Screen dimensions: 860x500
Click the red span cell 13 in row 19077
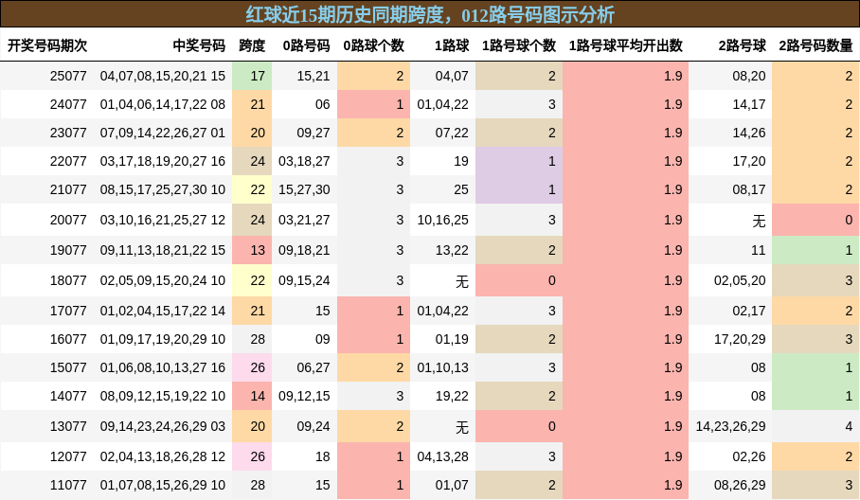[252, 250]
